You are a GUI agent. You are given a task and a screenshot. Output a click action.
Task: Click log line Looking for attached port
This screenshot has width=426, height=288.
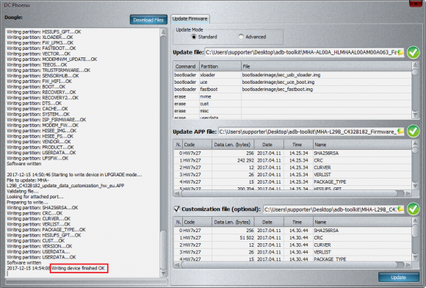click(x=35, y=197)
